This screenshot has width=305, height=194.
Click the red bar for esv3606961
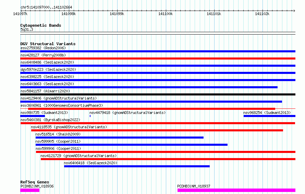151,109
